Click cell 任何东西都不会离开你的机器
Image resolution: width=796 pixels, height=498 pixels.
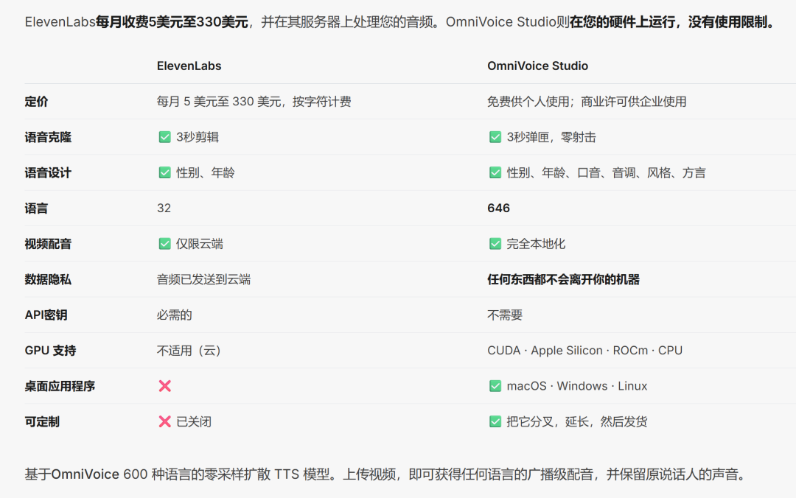coord(564,279)
